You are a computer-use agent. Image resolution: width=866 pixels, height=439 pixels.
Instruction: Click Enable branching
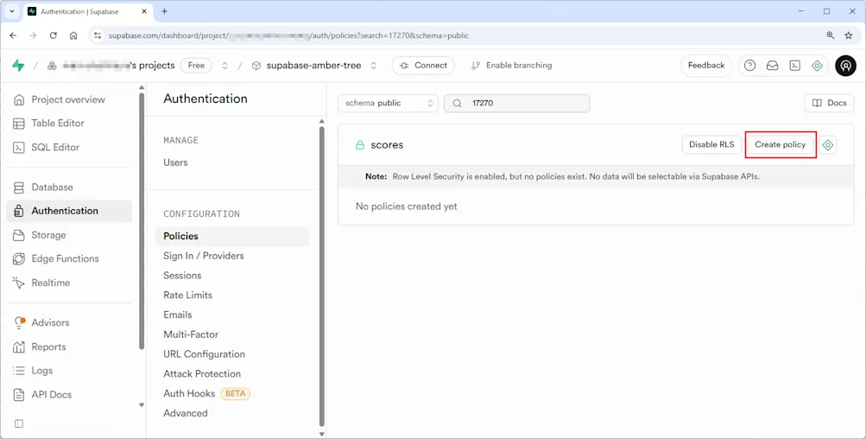[511, 65]
